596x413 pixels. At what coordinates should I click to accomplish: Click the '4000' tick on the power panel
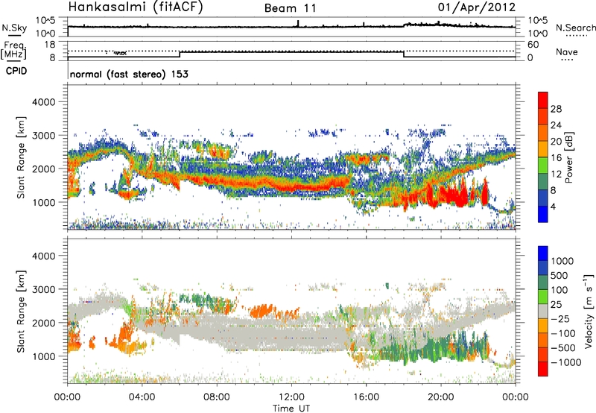43,102
